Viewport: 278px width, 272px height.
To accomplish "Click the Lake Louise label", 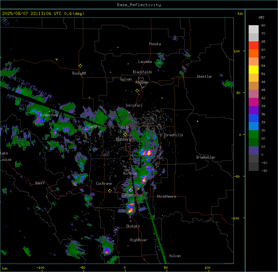I will point(5,156).
